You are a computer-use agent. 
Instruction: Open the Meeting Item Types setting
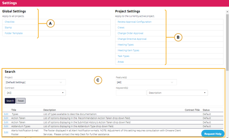[x=128, y=50]
